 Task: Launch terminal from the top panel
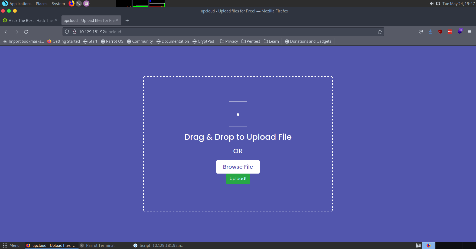79,4
